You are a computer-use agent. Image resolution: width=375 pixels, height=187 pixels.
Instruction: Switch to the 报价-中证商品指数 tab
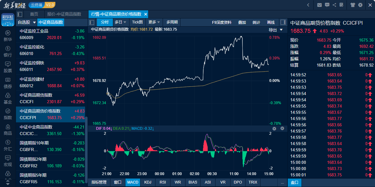coord(64,14)
